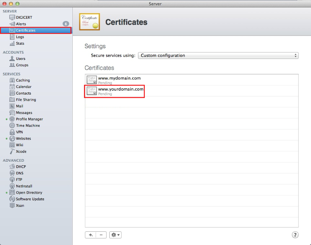311x245 pixels.
Task: Click the Xsan service icon
Action: click(12, 205)
